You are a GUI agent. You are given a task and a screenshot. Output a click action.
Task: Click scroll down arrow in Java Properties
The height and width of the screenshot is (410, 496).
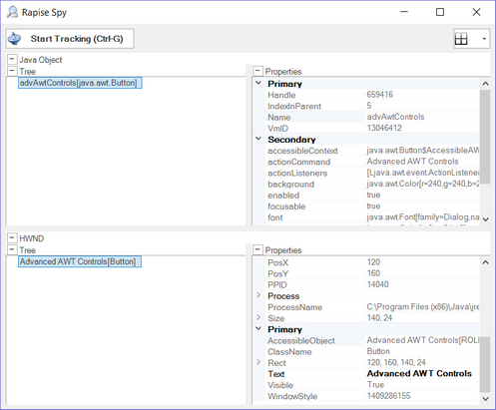point(485,219)
